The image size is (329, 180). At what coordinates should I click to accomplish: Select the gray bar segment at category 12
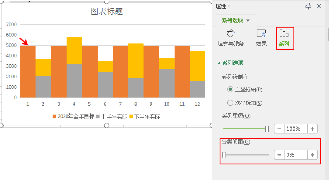(x=198, y=89)
